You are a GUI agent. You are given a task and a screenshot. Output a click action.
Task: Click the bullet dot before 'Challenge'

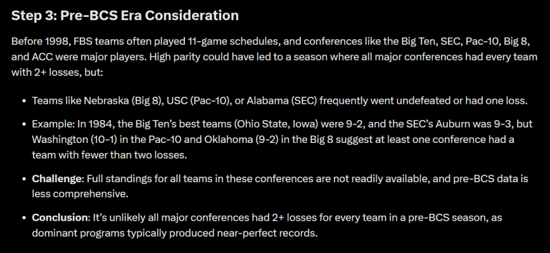pos(24,179)
